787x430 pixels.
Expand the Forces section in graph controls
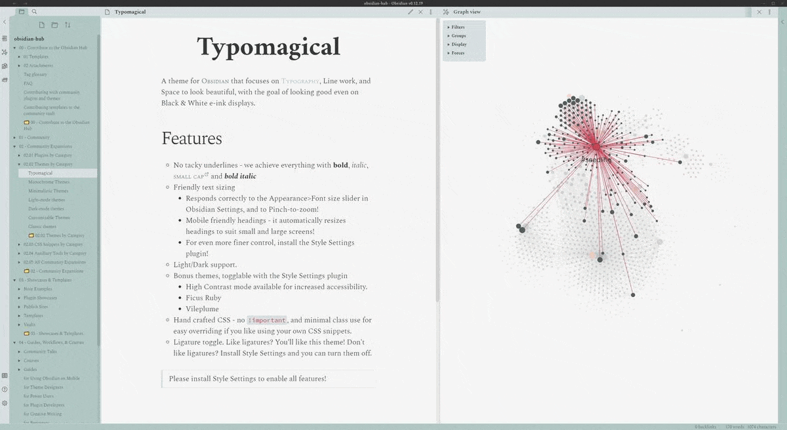coord(456,52)
